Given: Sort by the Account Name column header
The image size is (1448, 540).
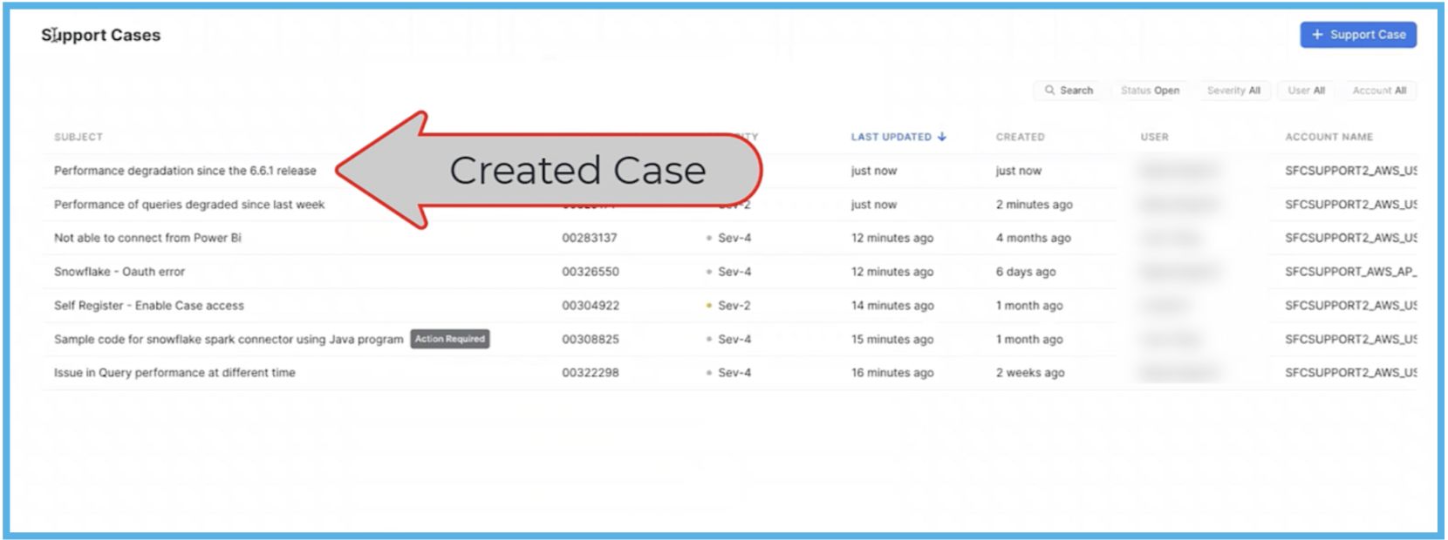Looking at the screenshot, I should pyautogui.click(x=1329, y=137).
